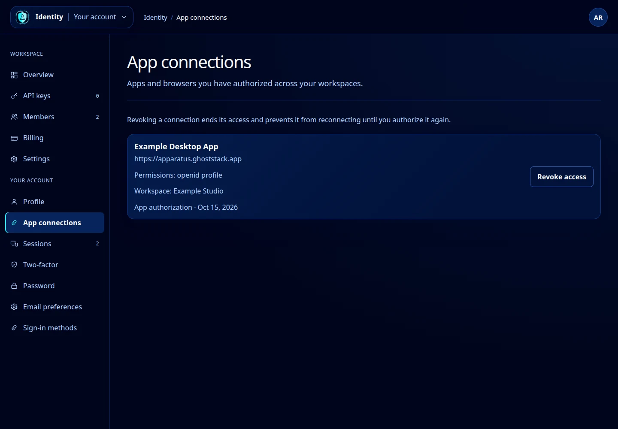618x429 pixels.
Task: Click the App authorization date text
Action: point(186,207)
